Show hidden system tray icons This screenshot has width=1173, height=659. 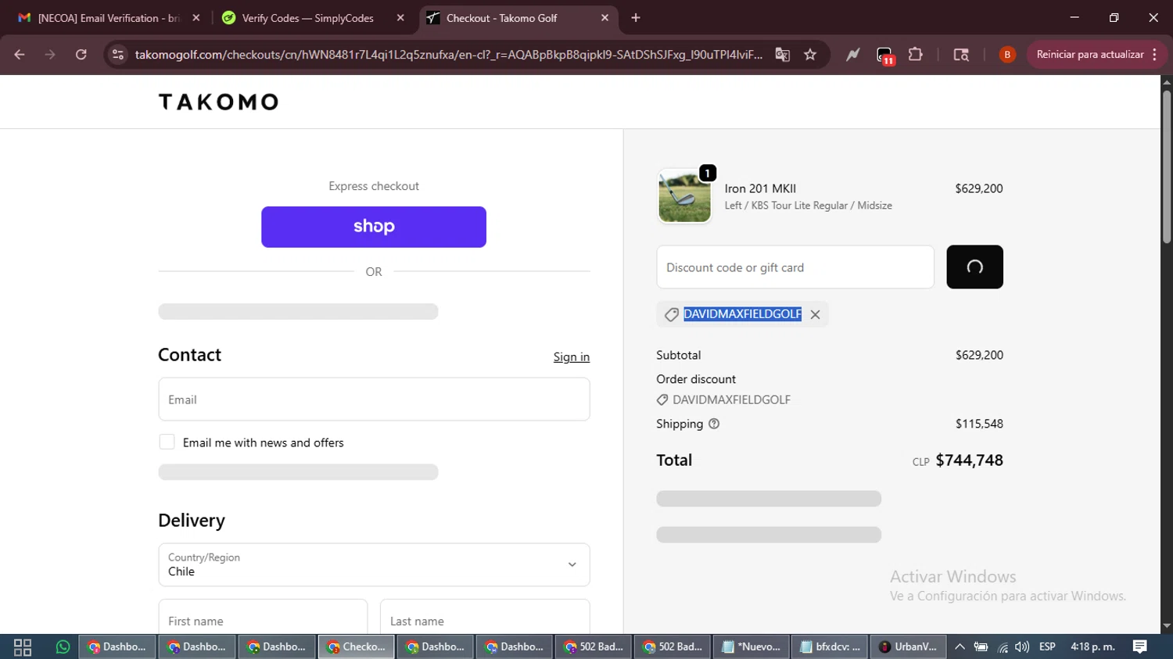click(960, 647)
